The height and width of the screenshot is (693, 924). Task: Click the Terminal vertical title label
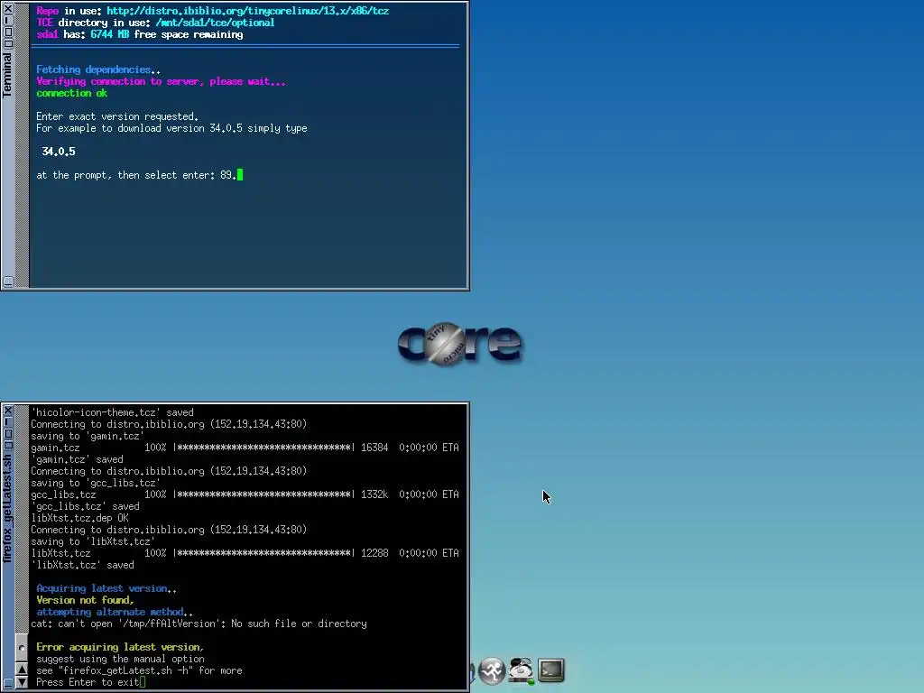7,74
